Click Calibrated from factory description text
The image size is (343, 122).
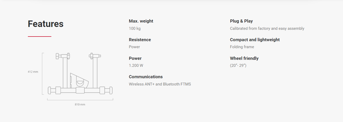tap(267, 28)
